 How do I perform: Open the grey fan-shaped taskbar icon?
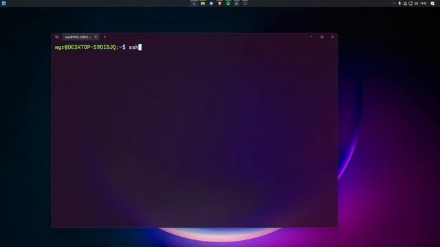click(236, 3)
